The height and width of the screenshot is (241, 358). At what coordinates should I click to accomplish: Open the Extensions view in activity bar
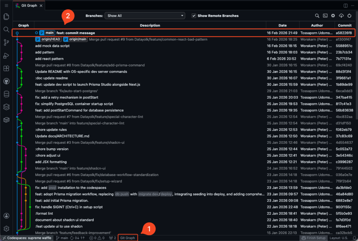(x=6, y=68)
